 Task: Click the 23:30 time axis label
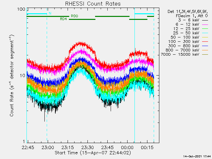[x=87, y=147]
